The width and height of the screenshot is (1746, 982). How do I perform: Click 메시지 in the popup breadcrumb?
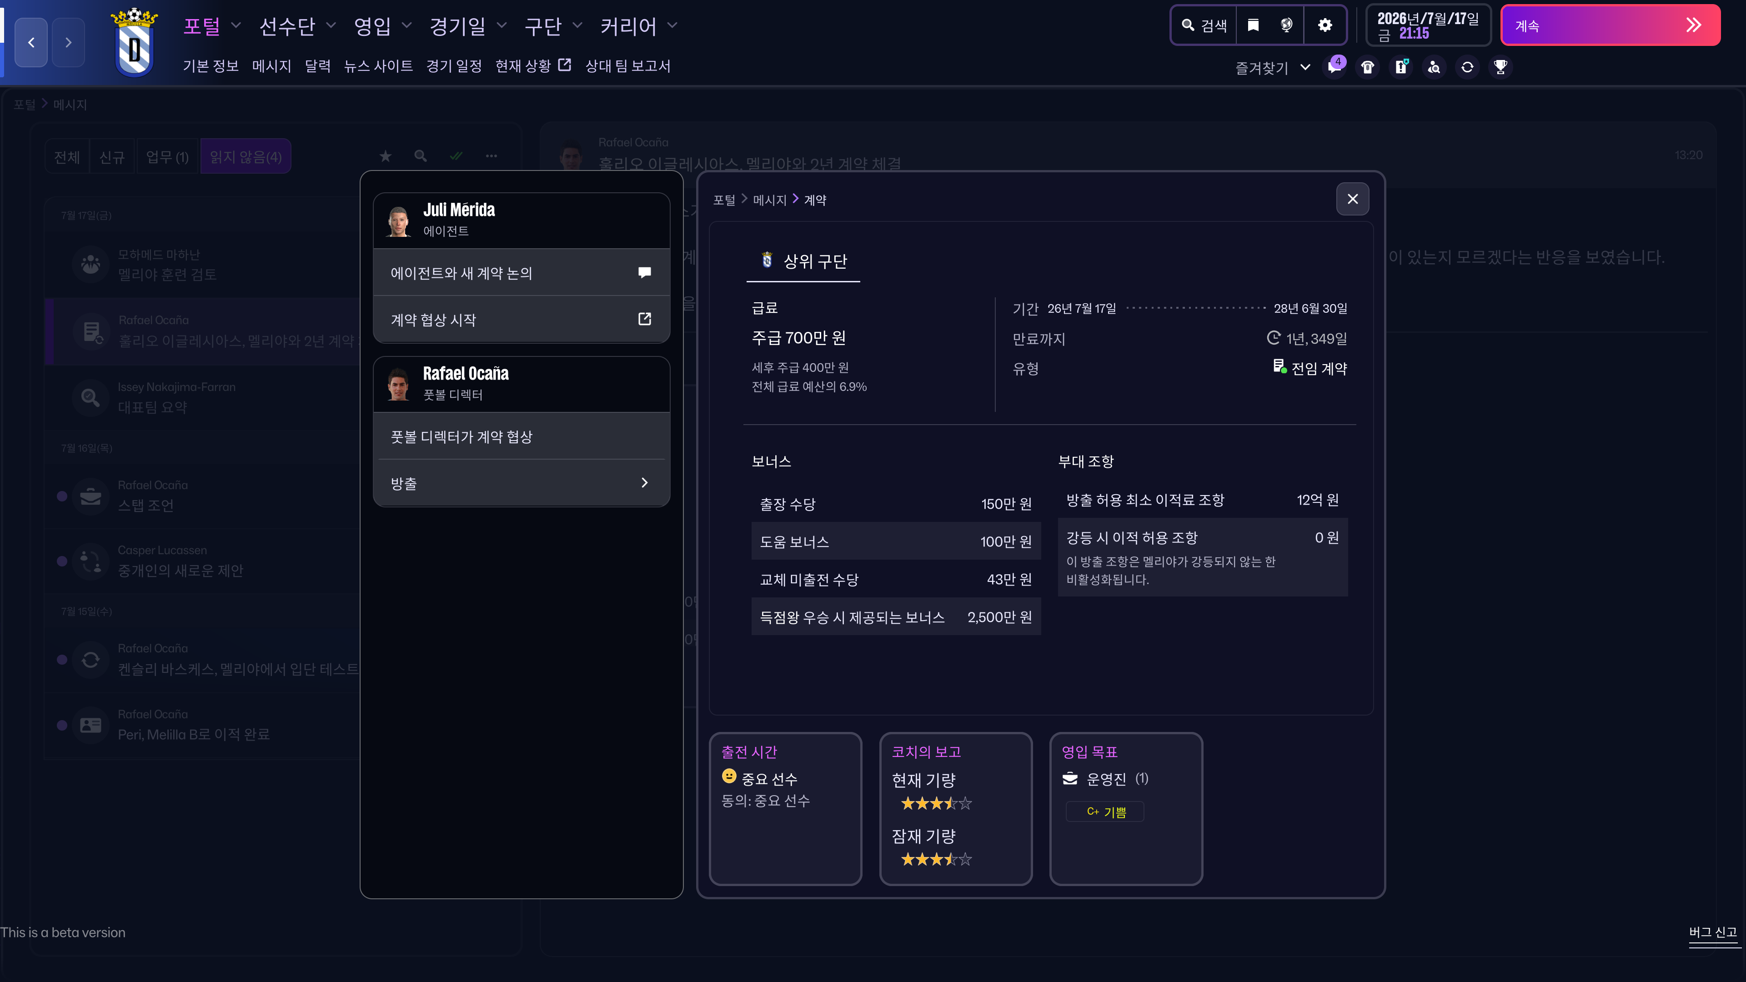(769, 200)
